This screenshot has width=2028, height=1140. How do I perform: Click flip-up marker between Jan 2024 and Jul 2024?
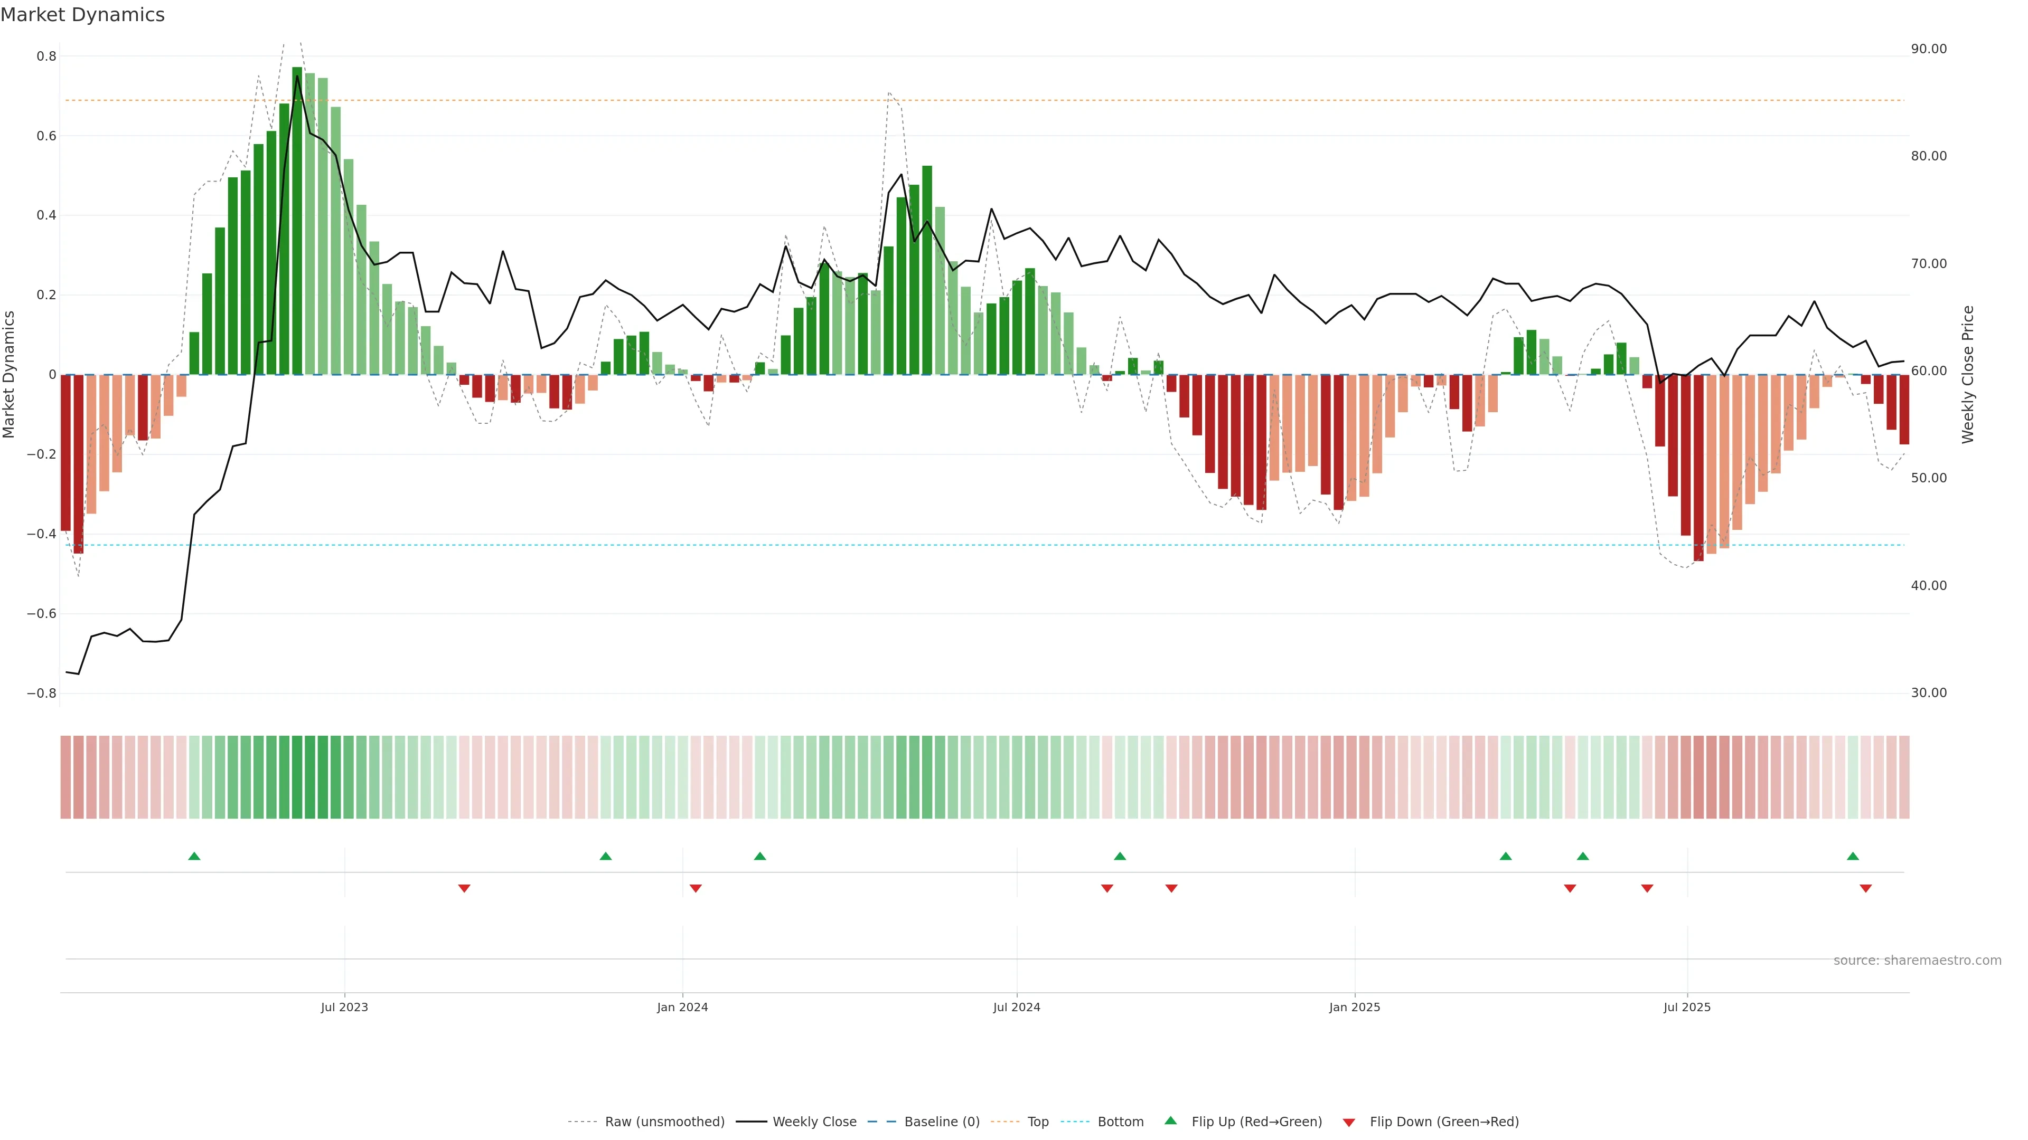click(760, 856)
